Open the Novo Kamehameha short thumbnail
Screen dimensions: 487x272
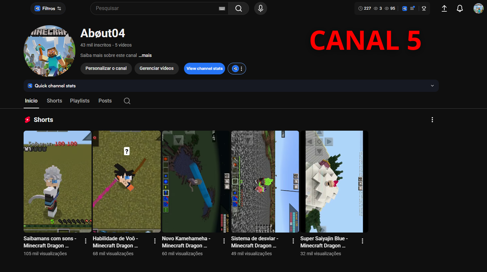tap(196, 181)
